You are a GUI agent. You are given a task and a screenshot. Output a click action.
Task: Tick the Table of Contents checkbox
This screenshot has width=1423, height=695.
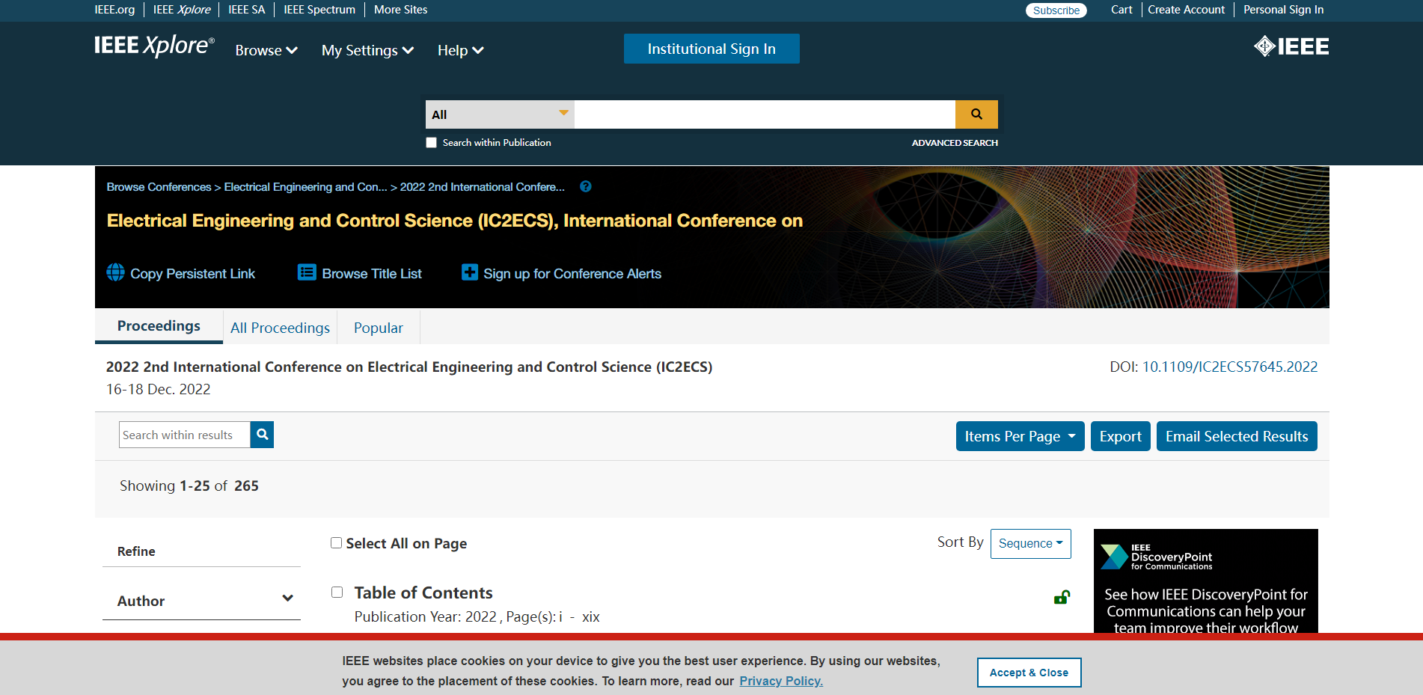pyautogui.click(x=337, y=592)
